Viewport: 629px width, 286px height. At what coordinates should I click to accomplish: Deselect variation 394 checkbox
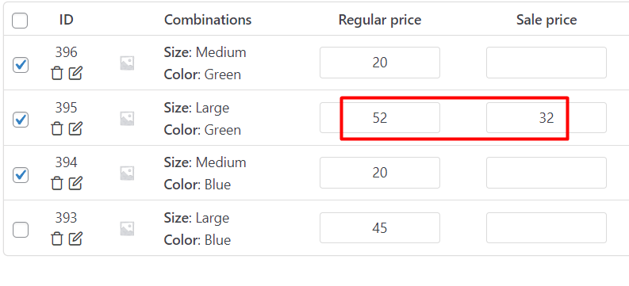(21, 175)
